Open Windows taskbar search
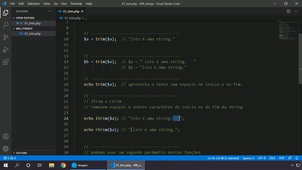Viewport: 302px width, 170px height. (17, 165)
